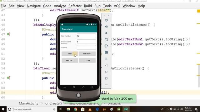Open the Run menu
This screenshot has width=200, height=112.
(97, 6)
